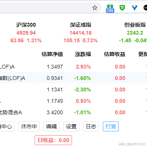Open the 日志 log button
The width and height of the screenshot is (147, 147).
(91, 126)
